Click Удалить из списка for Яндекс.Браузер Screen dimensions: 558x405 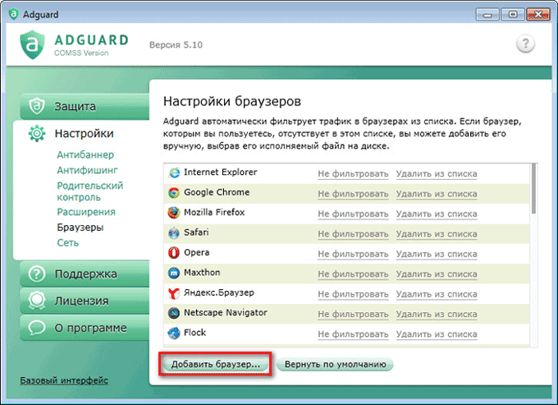[x=437, y=294]
